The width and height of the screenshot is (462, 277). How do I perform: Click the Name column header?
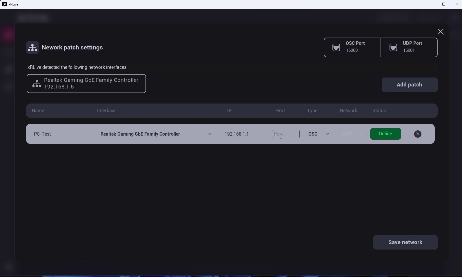pyautogui.click(x=38, y=110)
